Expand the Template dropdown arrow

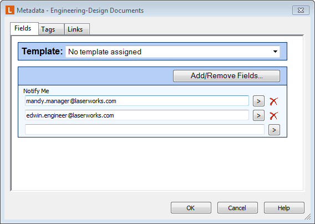275,52
